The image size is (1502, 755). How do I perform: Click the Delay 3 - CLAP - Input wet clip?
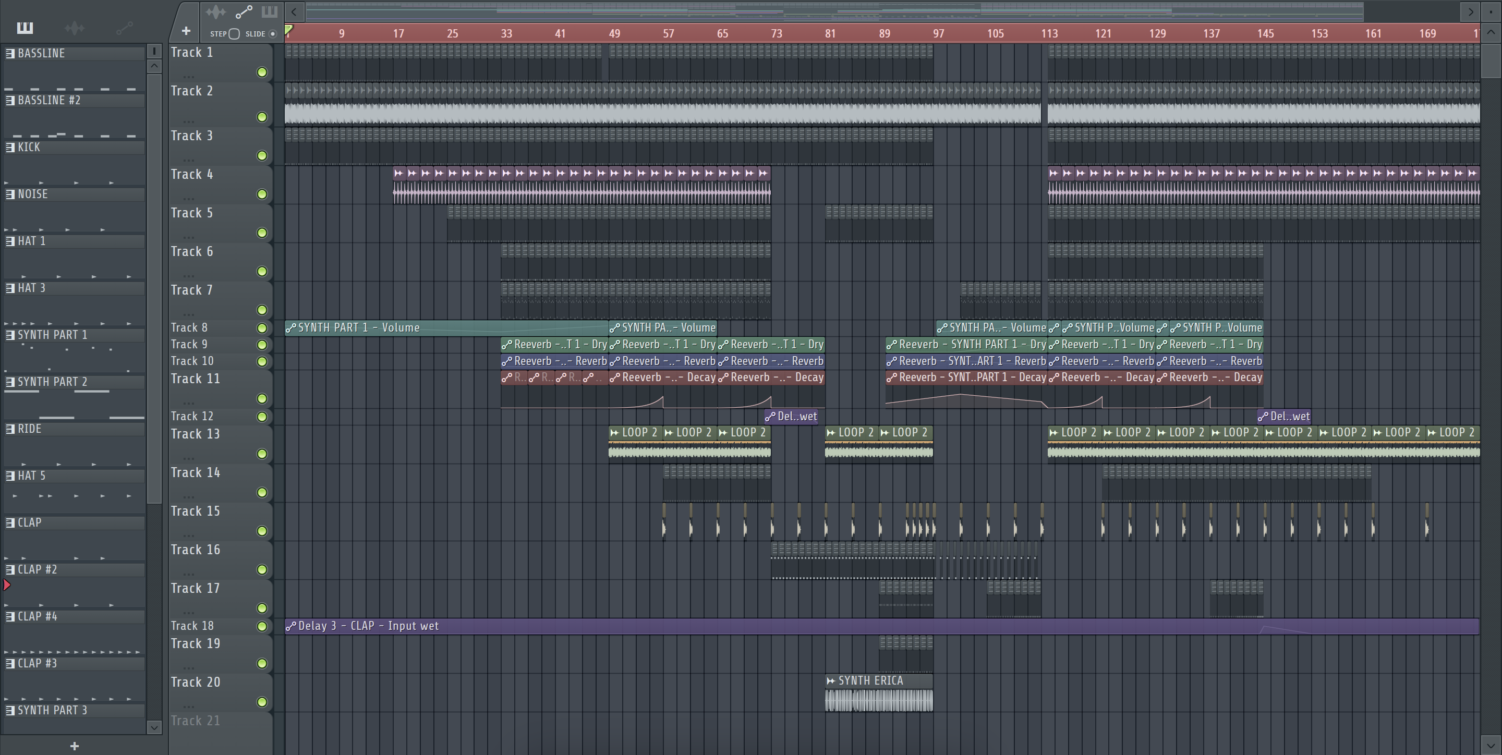(x=881, y=626)
